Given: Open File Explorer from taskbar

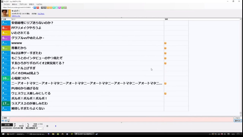Looking at the screenshot, I should coord(53,134).
